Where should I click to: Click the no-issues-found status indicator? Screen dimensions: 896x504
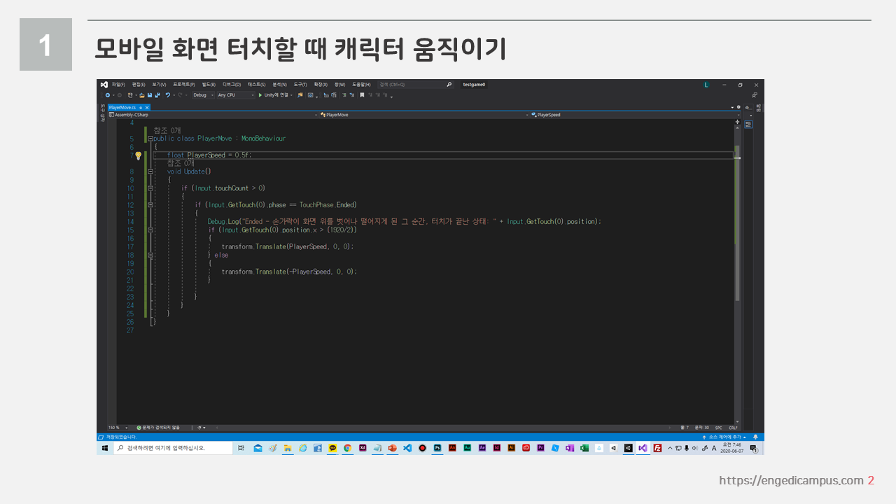click(x=158, y=428)
